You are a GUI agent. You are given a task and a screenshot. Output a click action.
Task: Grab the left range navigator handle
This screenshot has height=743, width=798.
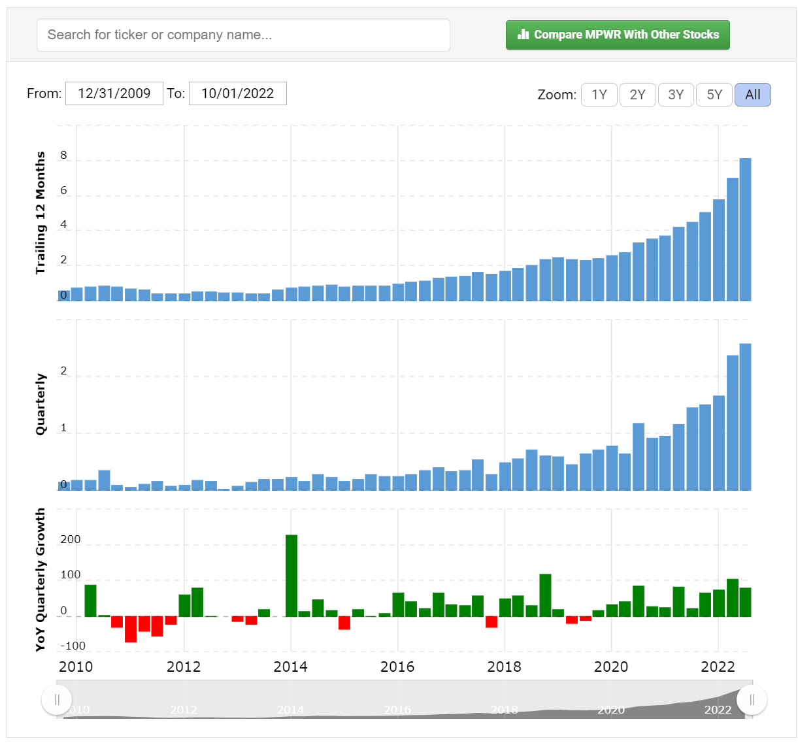point(57,700)
